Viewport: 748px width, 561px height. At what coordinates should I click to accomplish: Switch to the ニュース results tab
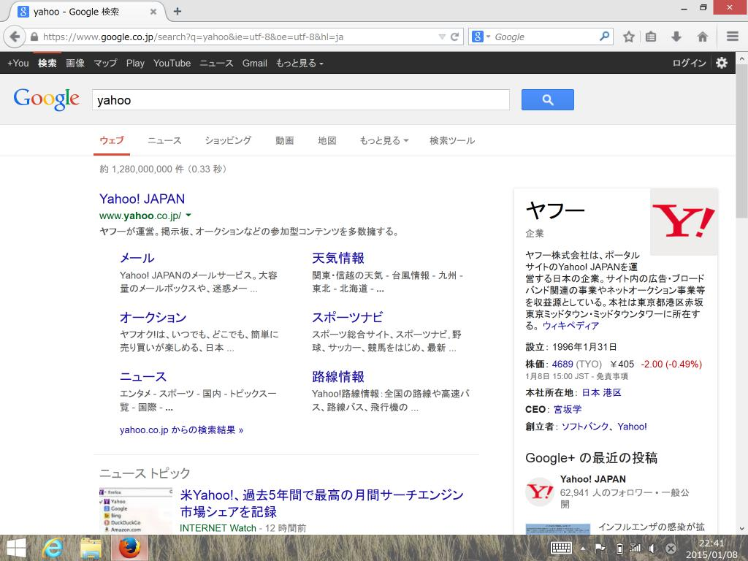[x=164, y=140]
